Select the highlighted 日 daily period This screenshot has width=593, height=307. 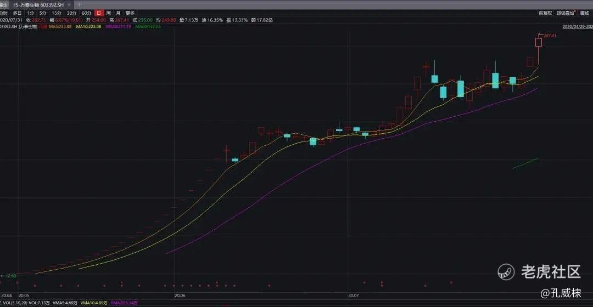click(99, 13)
